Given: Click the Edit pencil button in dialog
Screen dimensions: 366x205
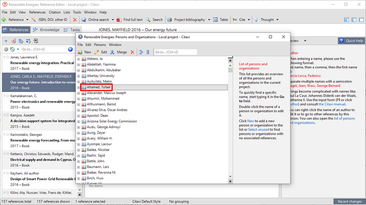Looking at the screenshot, I should (101, 52).
